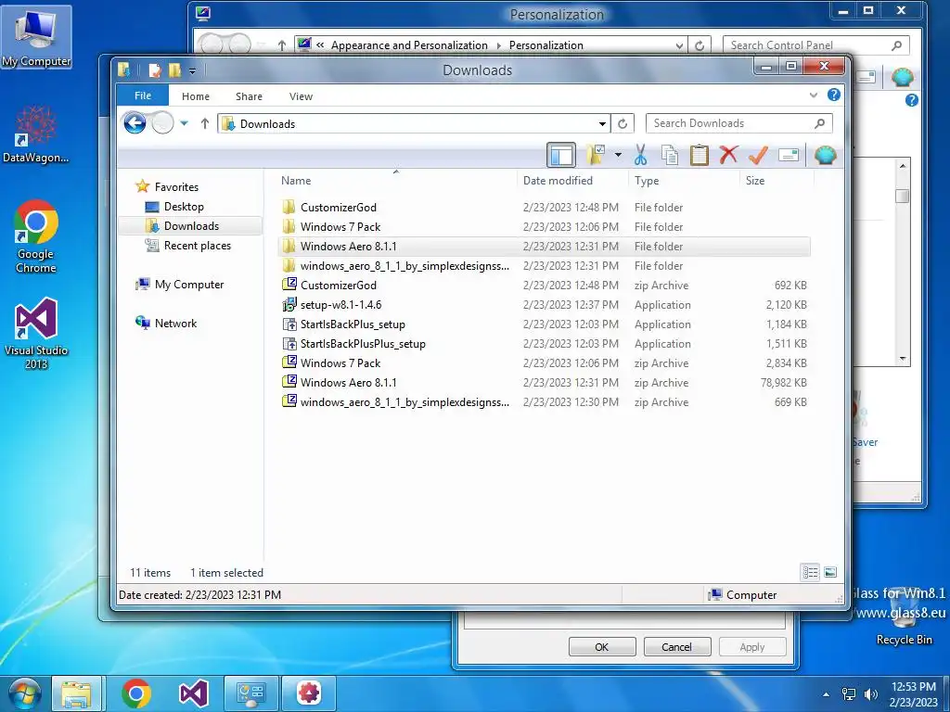Open the File tab
950x712 pixels.
tap(143, 95)
